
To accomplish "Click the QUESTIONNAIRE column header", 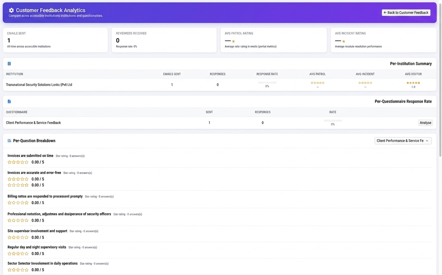I will click(x=17, y=112).
